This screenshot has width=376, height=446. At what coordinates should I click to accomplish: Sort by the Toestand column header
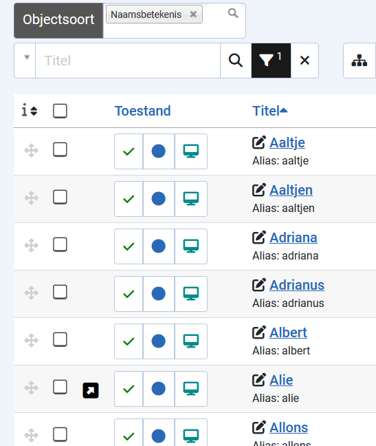(x=142, y=111)
